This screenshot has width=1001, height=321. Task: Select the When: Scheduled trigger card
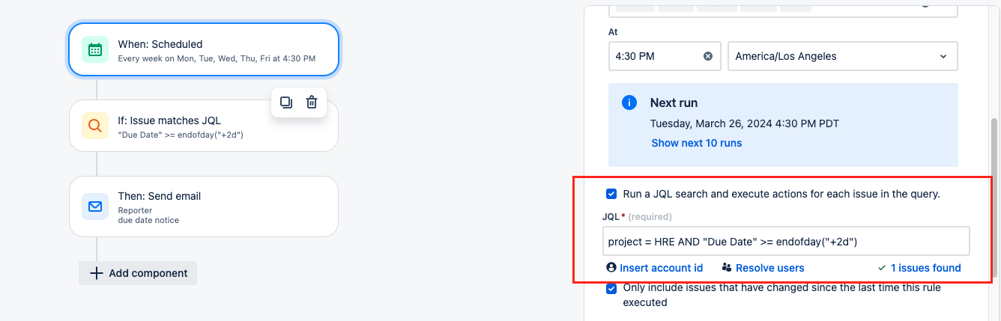(204, 49)
